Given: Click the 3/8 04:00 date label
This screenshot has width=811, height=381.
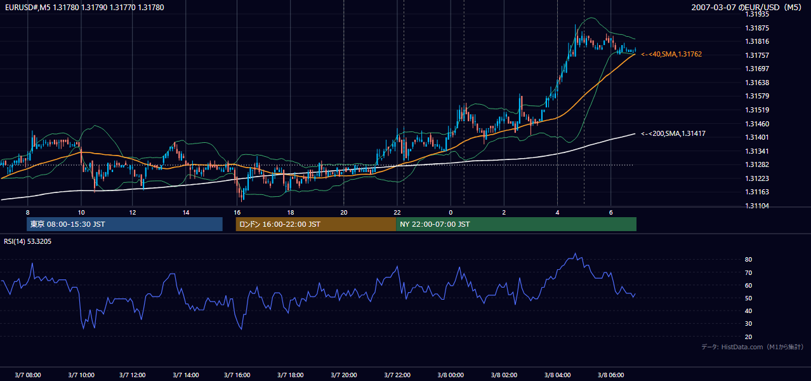Looking at the screenshot, I should (557, 375).
